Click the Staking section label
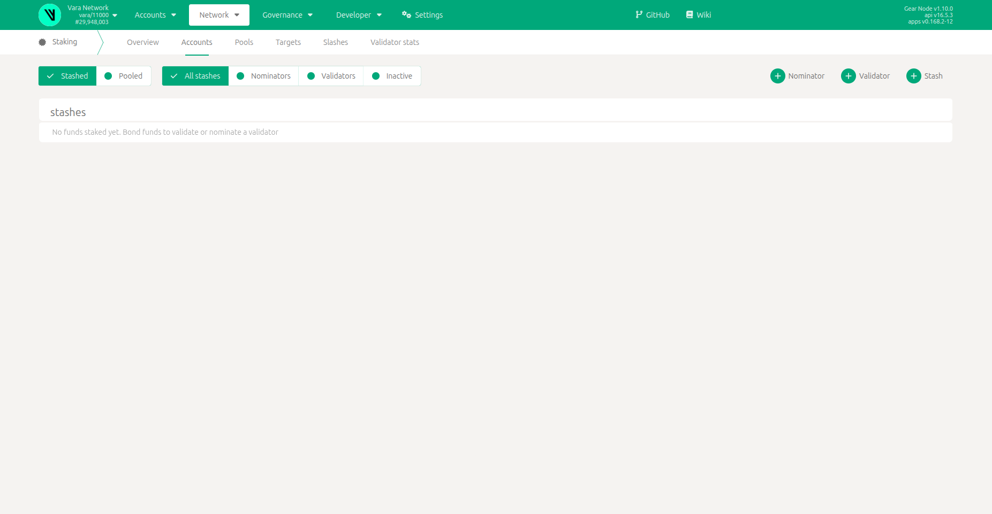This screenshot has height=514, width=992. (65, 42)
